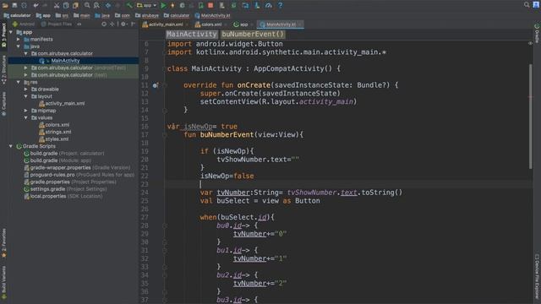The width and height of the screenshot is (541, 304).
Task: Click the Find magnifier toolbar icon
Action: (87, 5)
